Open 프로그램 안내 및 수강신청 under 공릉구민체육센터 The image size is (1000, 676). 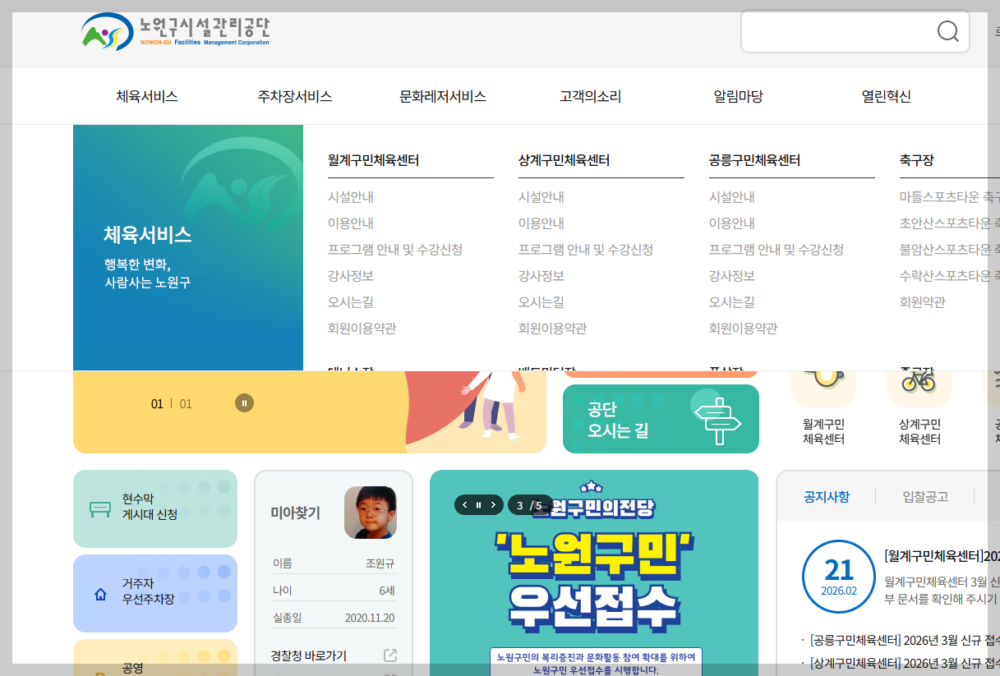pos(776,250)
